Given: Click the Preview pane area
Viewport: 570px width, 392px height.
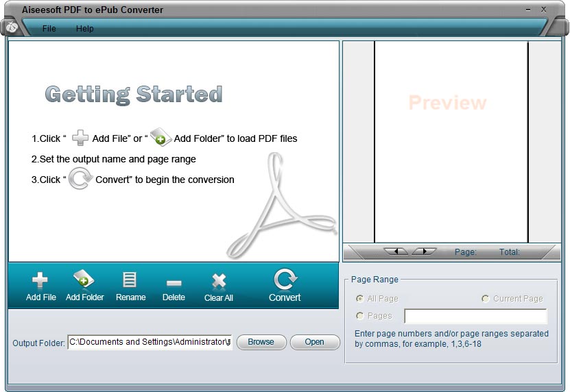Looking at the screenshot, I should (451, 142).
